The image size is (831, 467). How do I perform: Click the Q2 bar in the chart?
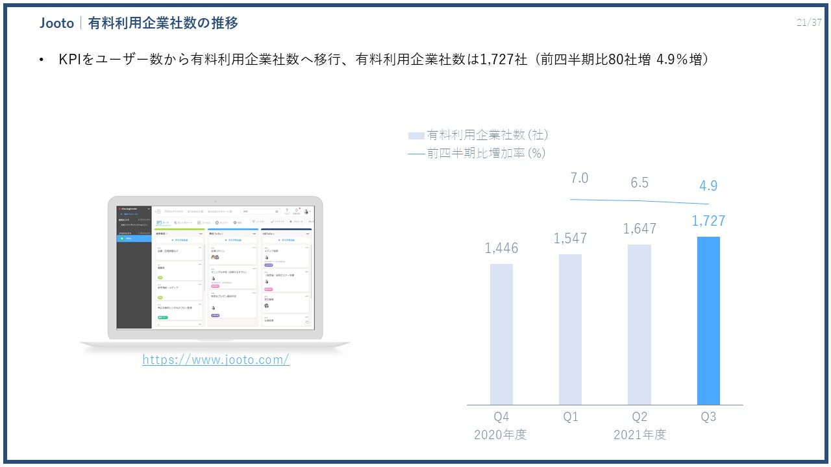click(x=639, y=325)
